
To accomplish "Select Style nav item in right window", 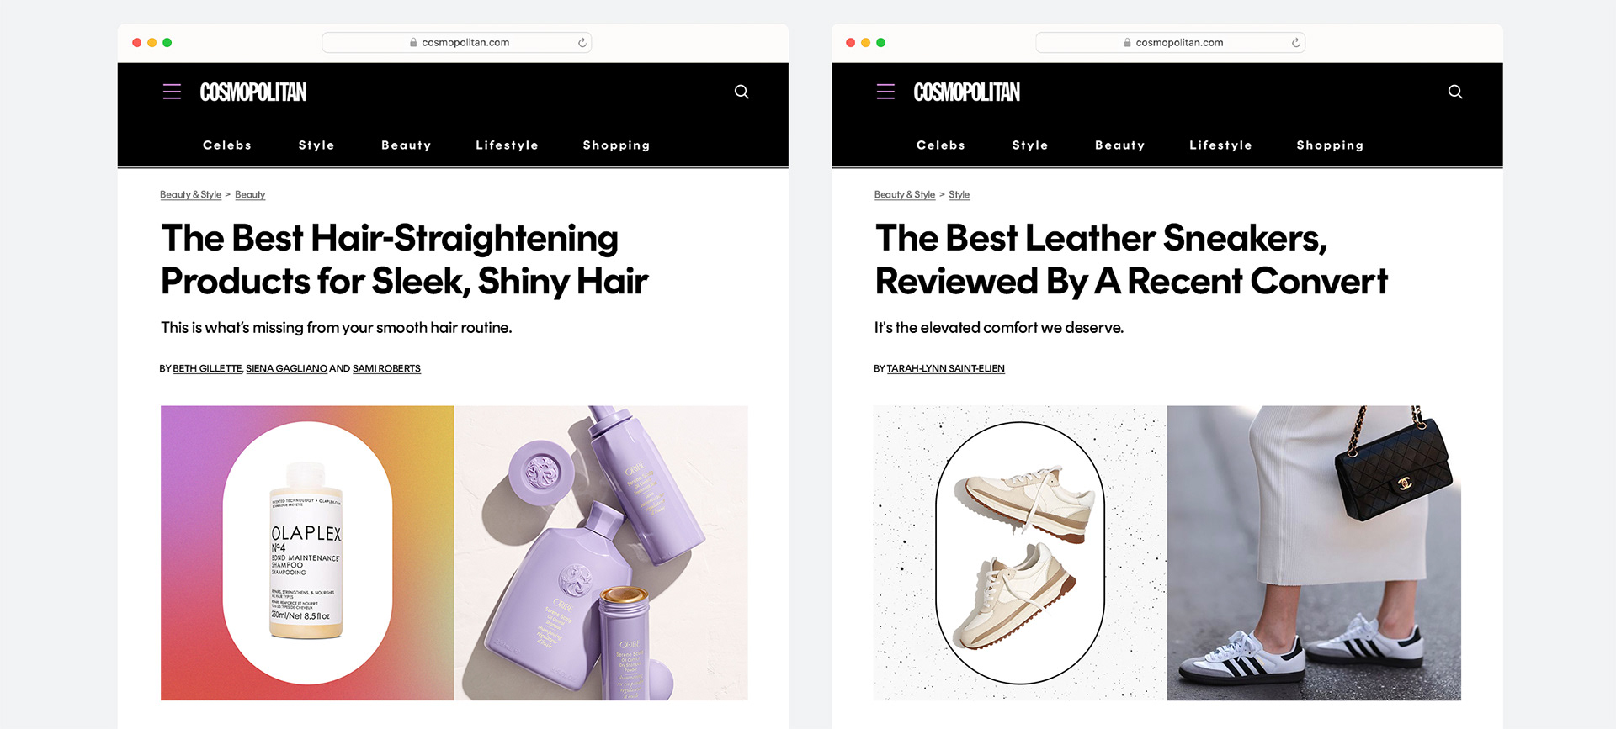I will point(1030,145).
